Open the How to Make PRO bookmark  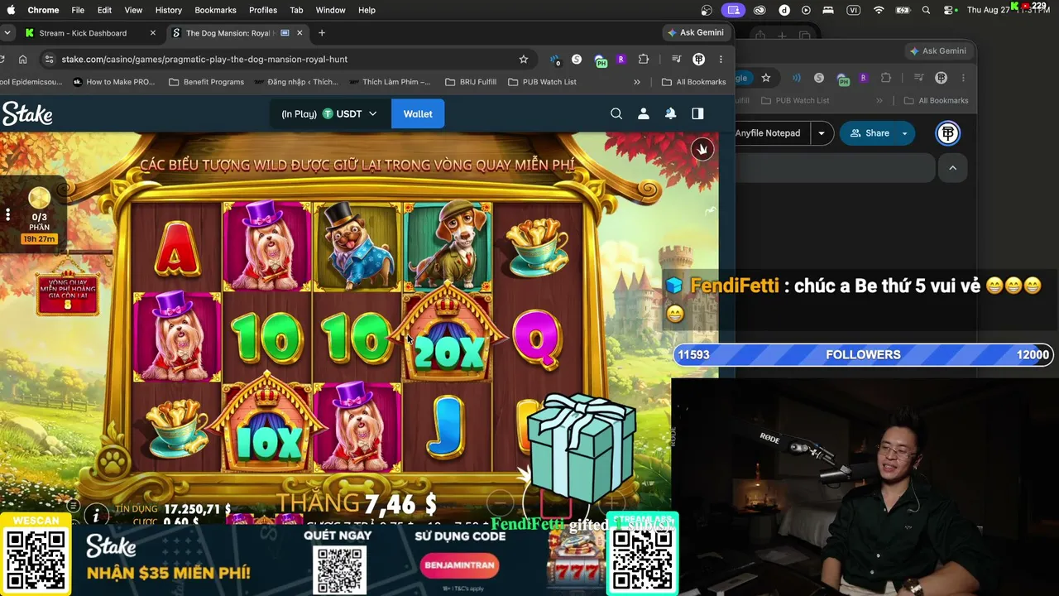click(113, 82)
